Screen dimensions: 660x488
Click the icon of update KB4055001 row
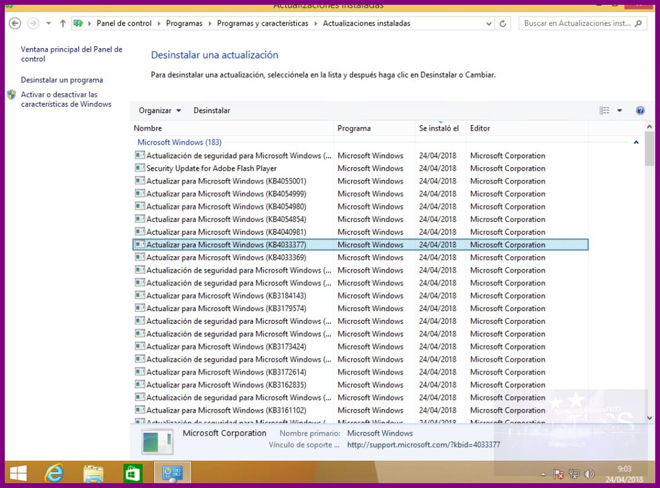(x=140, y=181)
